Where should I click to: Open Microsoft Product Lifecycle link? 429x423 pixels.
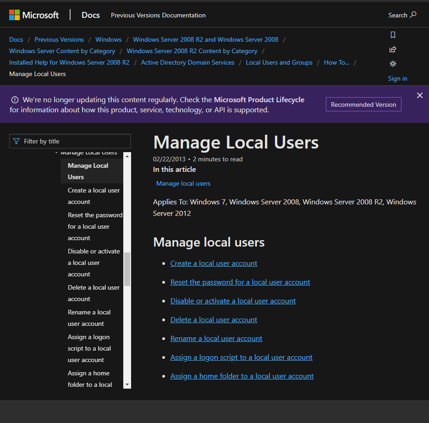tap(259, 99)
